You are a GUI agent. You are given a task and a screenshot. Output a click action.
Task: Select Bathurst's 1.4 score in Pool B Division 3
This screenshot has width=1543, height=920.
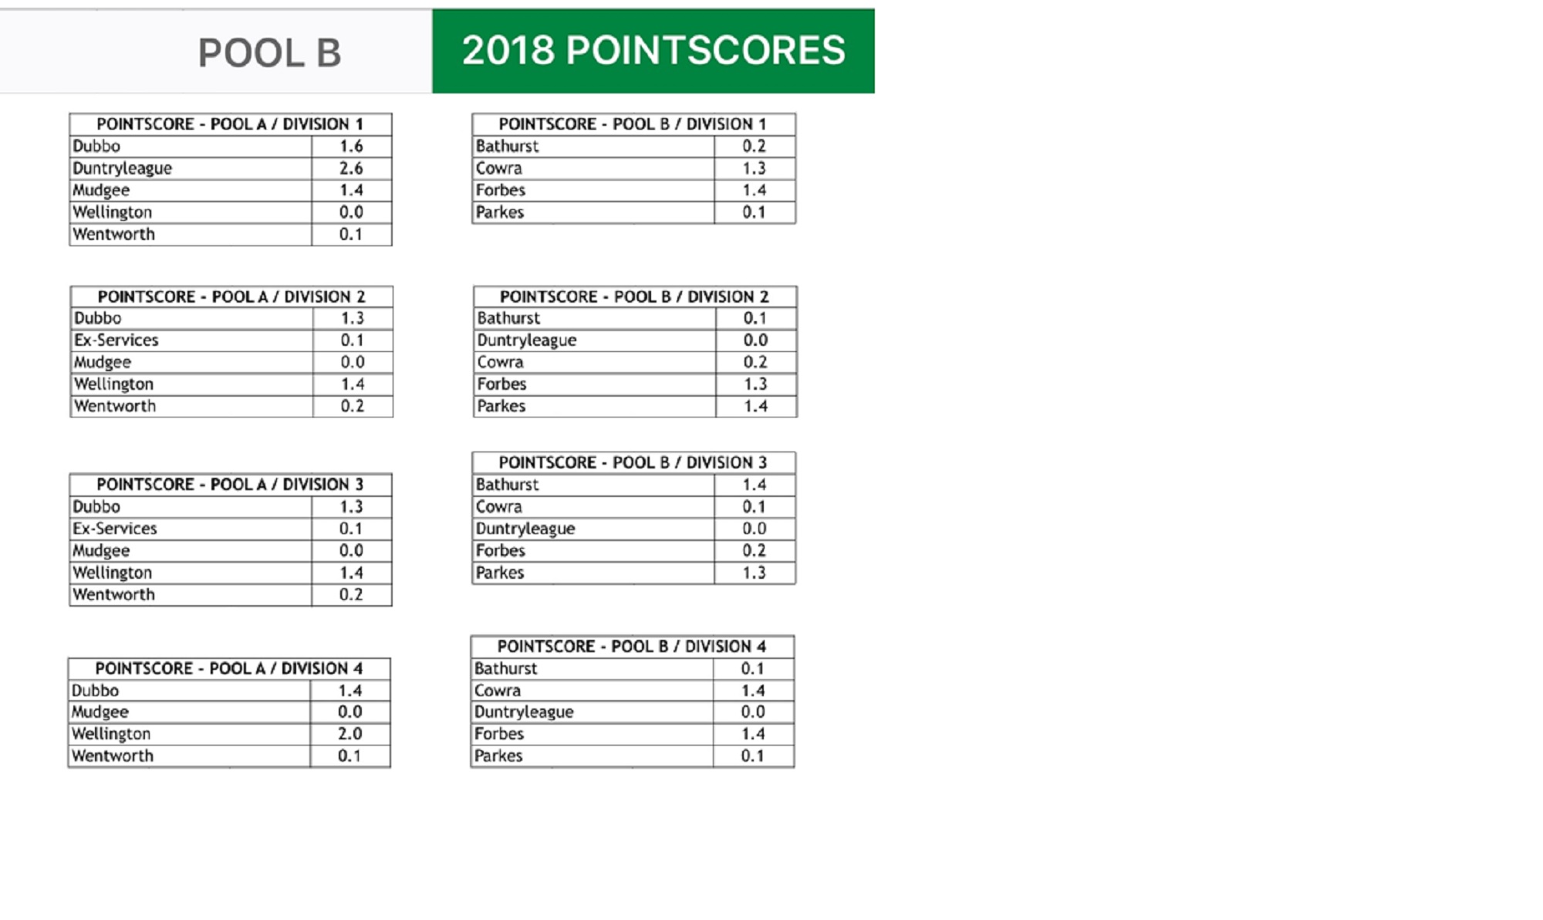tap(754, 485)
